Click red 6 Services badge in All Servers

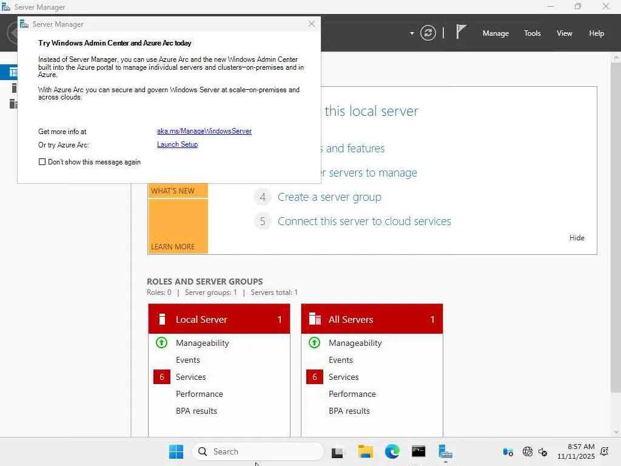point(315,377)
